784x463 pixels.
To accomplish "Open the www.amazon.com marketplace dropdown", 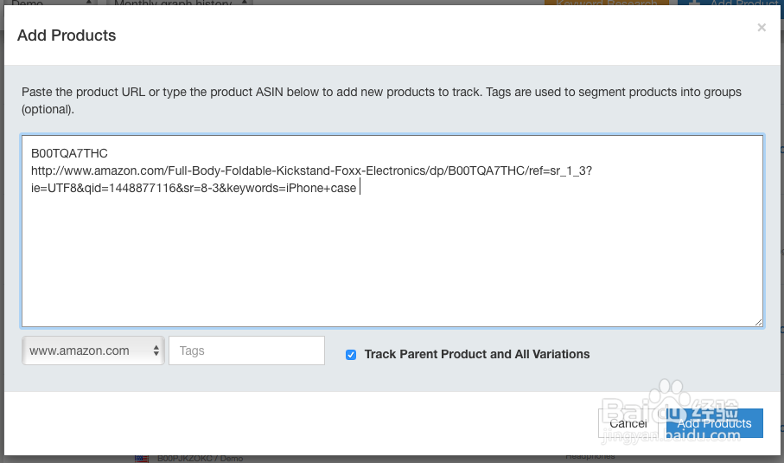I will [x=93, y=350].
